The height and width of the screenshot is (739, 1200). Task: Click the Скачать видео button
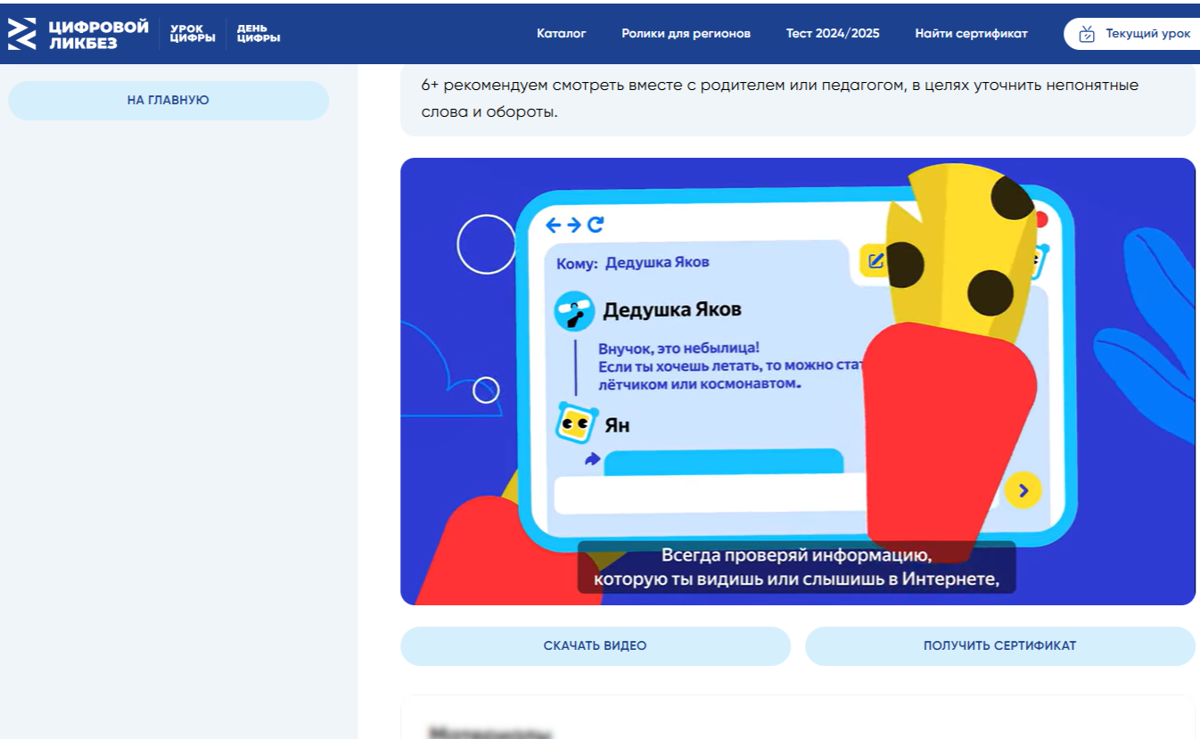tap(595, 646)
